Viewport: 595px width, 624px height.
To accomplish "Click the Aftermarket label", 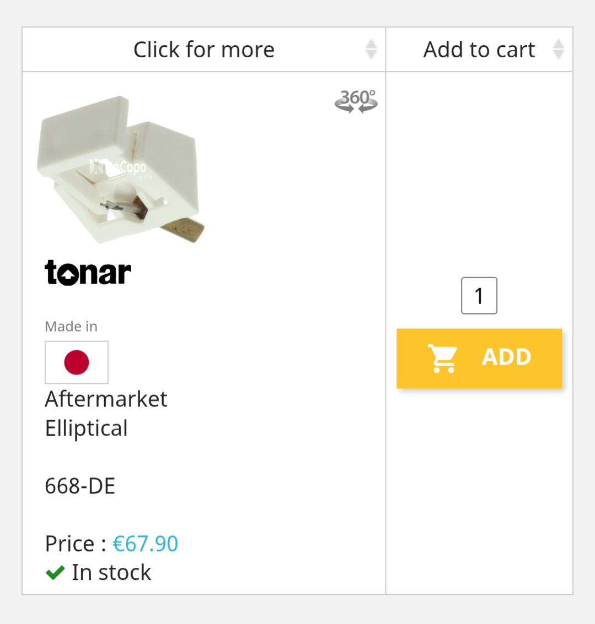I will click(106, 399).
